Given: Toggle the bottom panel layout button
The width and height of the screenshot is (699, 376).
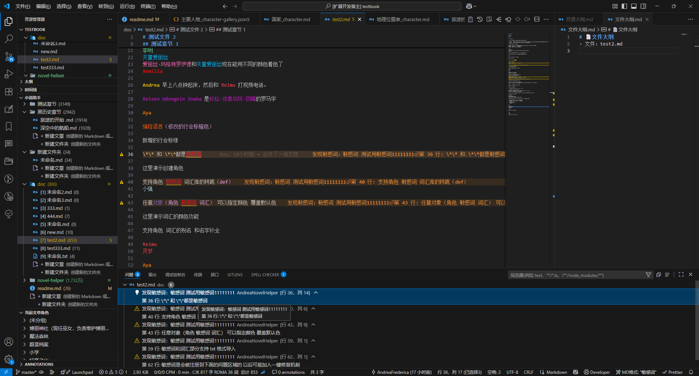Looking at the screenshot, I should [x=634, y=6].
